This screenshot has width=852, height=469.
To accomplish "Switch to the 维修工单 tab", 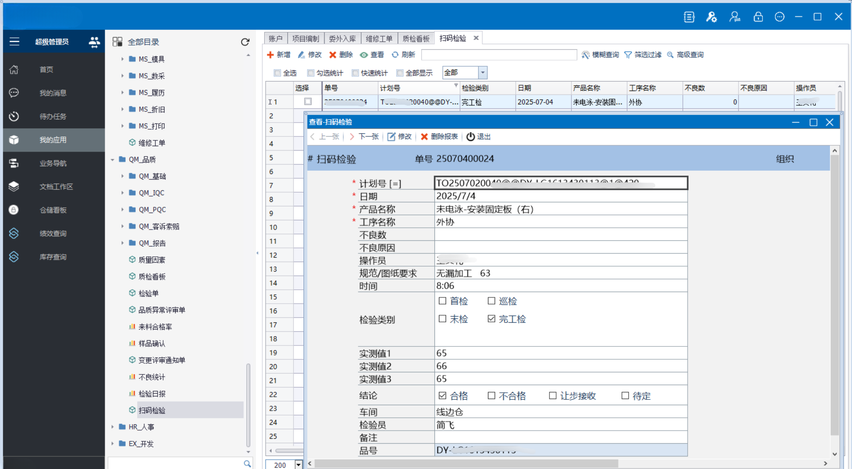I will 379,39.
